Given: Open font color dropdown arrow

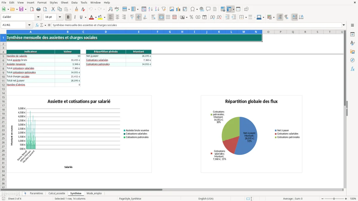Looking at the screenshot, I should coord(96,17).
